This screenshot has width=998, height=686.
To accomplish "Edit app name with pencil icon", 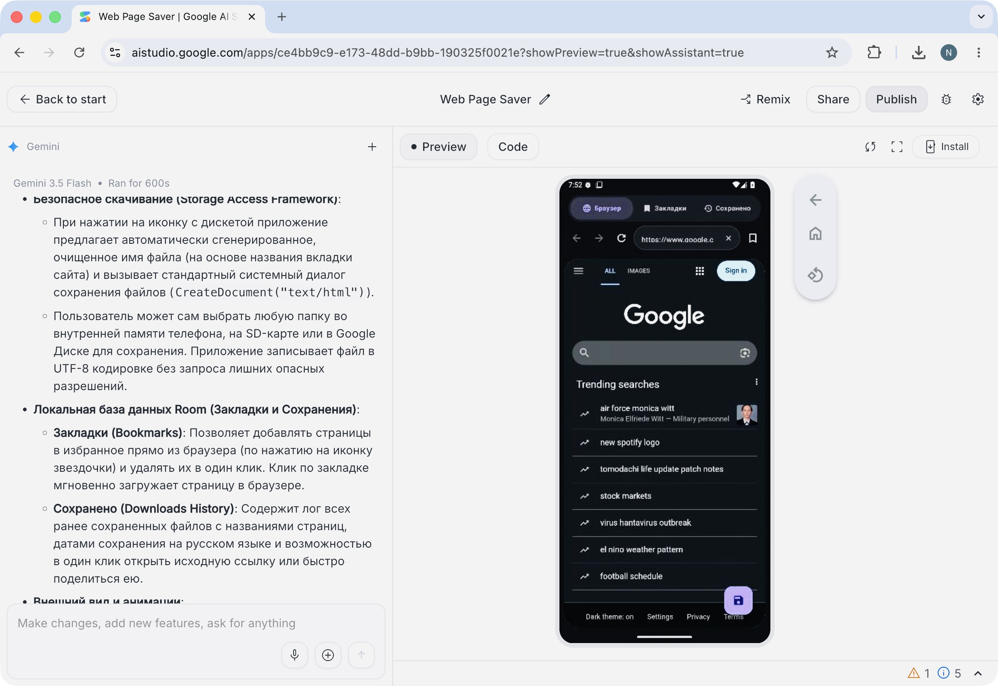I will [x=545, y=99].
